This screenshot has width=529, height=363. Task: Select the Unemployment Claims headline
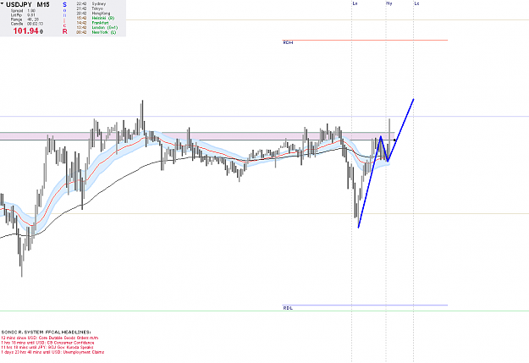52,352
